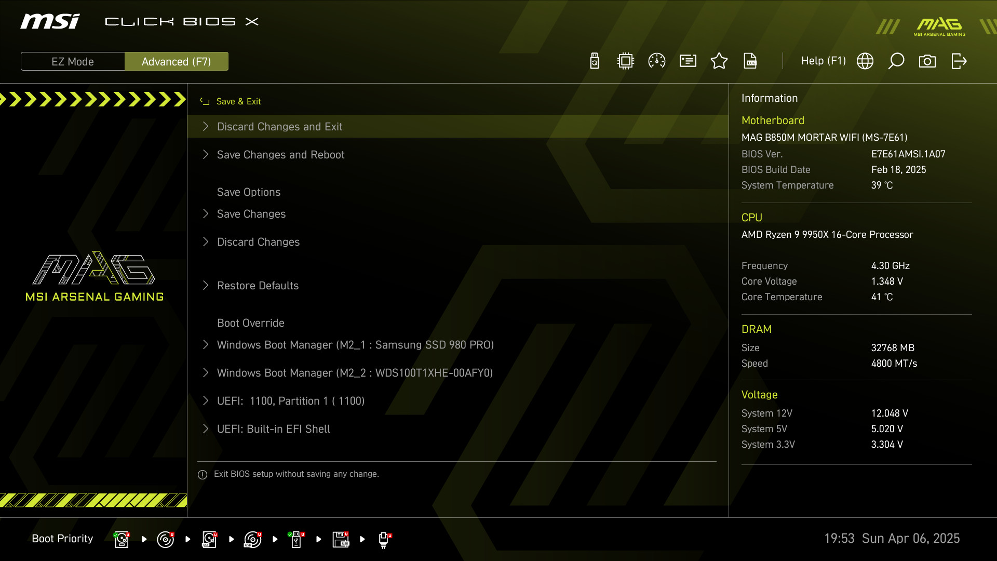Boot from Windows Boot Manager on Samsung SSD 980 PRO
This screenshot has height=561, width=997.
(x=457, y=344)
